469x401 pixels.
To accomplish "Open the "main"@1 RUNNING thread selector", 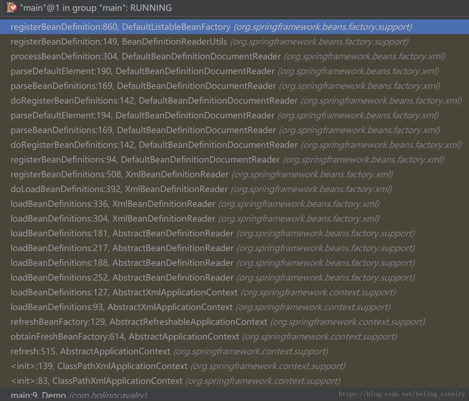I will 234,8.
